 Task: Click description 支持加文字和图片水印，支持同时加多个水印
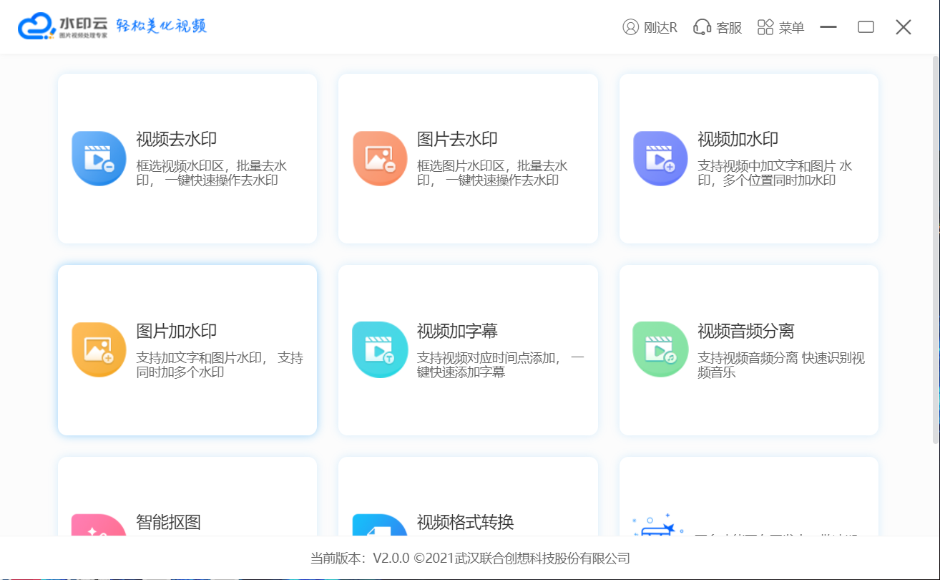pyautogui.click(x=220, y=365)
